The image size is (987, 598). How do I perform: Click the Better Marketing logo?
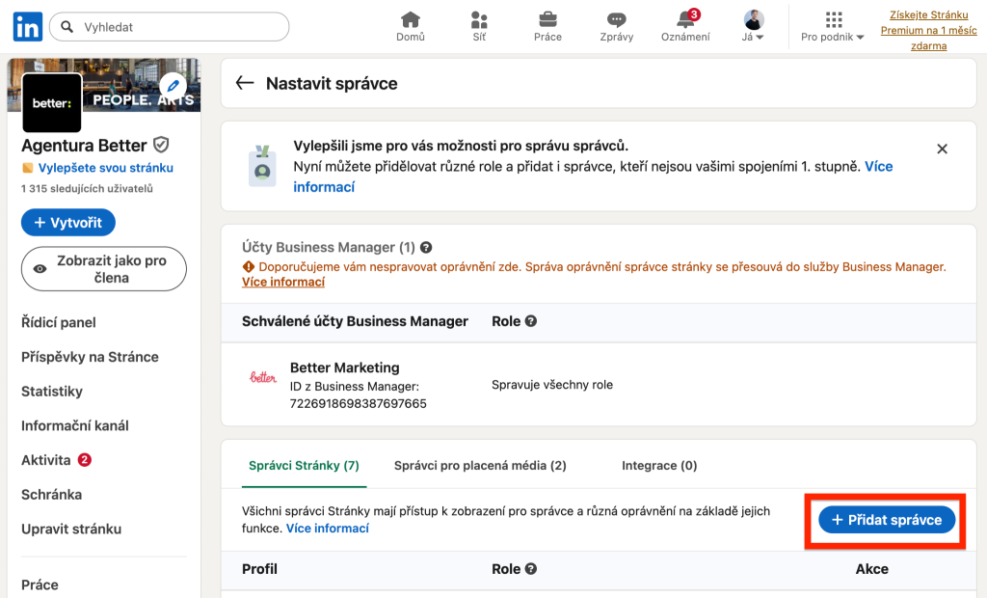coord(262,377)
